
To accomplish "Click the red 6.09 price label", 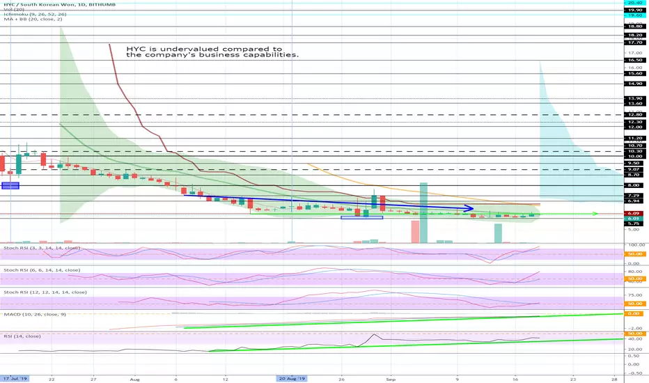I will pos(635,214).
